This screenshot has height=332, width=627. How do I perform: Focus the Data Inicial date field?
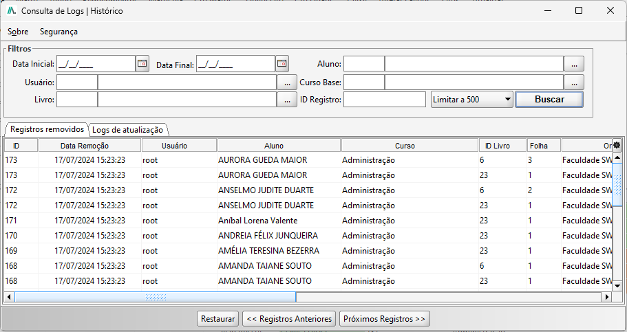[96, 64]
